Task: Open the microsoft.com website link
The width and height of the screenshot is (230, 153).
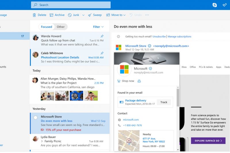Action: click(131, 120)
